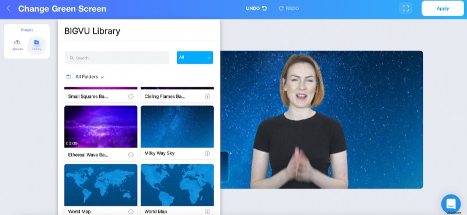Apply the green screen changes
The image size is (467, 215).
pos(442,8)
